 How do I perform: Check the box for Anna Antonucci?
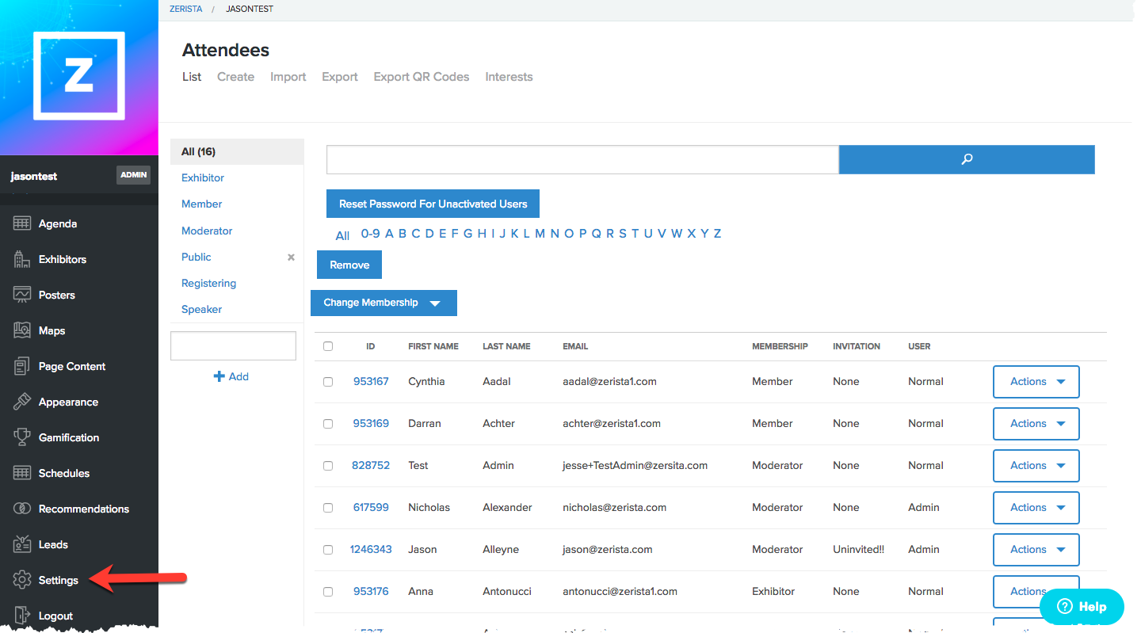pos(328,592)
